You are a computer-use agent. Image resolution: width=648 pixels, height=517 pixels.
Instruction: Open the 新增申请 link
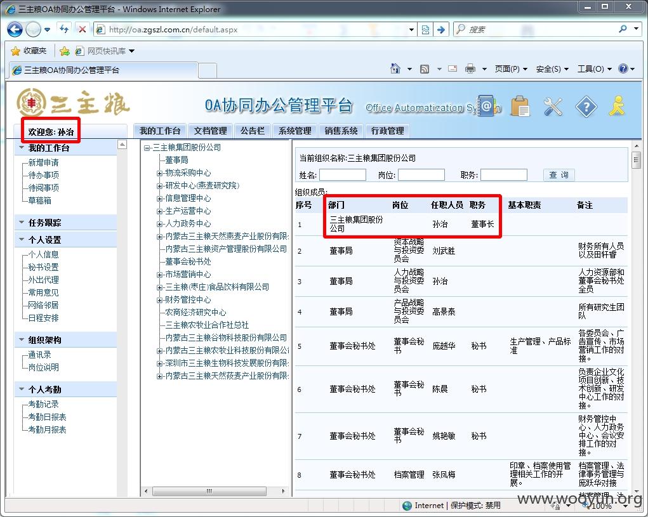coord(43,162)
